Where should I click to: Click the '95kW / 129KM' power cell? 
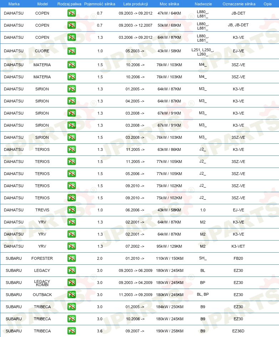tap(169, 246)
